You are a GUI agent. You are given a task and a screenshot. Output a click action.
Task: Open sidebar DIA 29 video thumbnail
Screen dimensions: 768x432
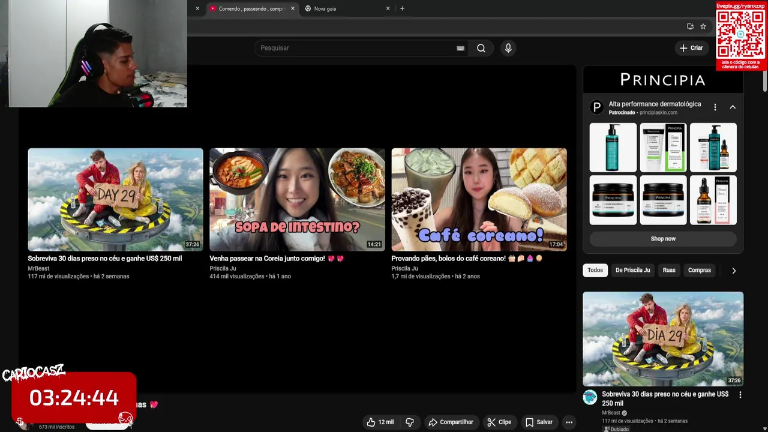(x=663, y=339)
